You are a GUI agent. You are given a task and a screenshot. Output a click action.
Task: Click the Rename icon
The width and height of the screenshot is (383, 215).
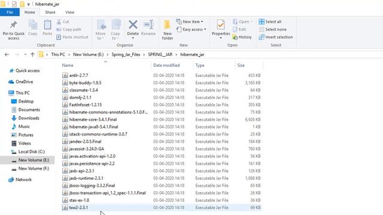pyautogui.click(x=148, y=24)
